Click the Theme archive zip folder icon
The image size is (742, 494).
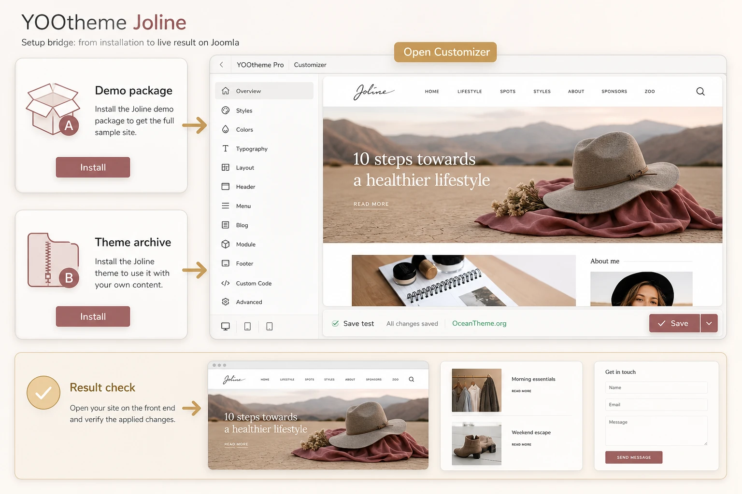(x=53, y=261)
